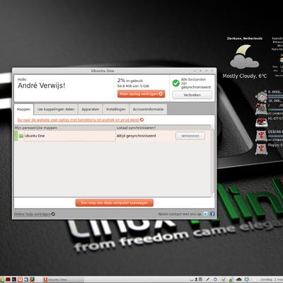The width and height of the screenshot is (283, 283).
Task: Click the folder list vertical scrollbar
Action: tap(212, 161)
